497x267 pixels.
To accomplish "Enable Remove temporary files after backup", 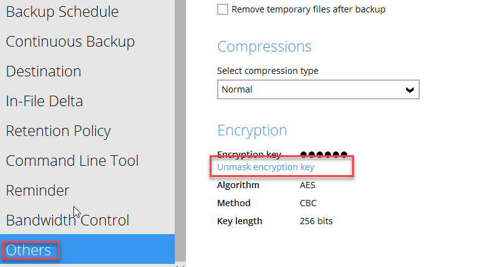I will 222,9.
